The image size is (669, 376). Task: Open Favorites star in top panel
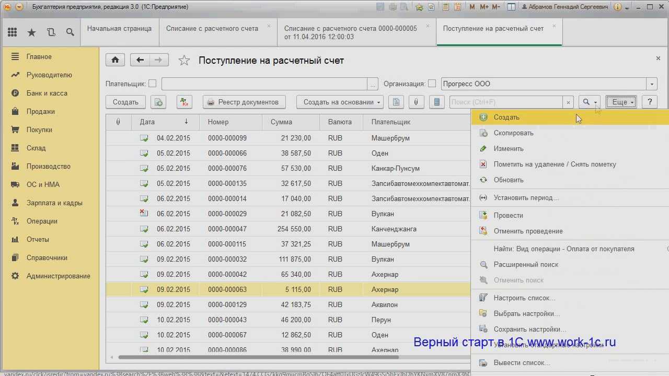click(31, 32)
